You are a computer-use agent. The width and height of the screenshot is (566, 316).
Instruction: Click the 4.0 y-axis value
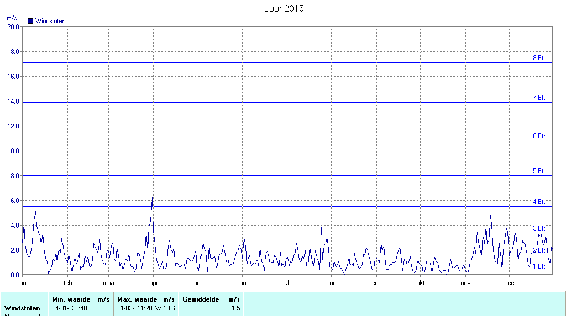pyautogui.click(x=15, y=226)
